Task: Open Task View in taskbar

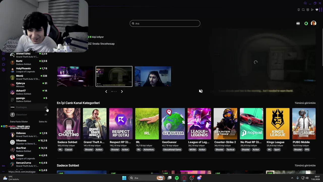Action: point(170,178)
